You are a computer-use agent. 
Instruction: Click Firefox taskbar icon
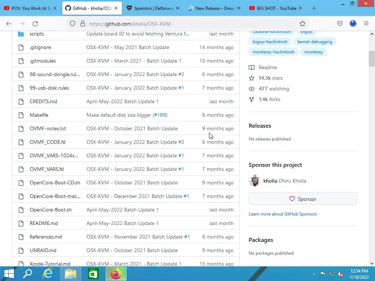[x=116, y=274]
